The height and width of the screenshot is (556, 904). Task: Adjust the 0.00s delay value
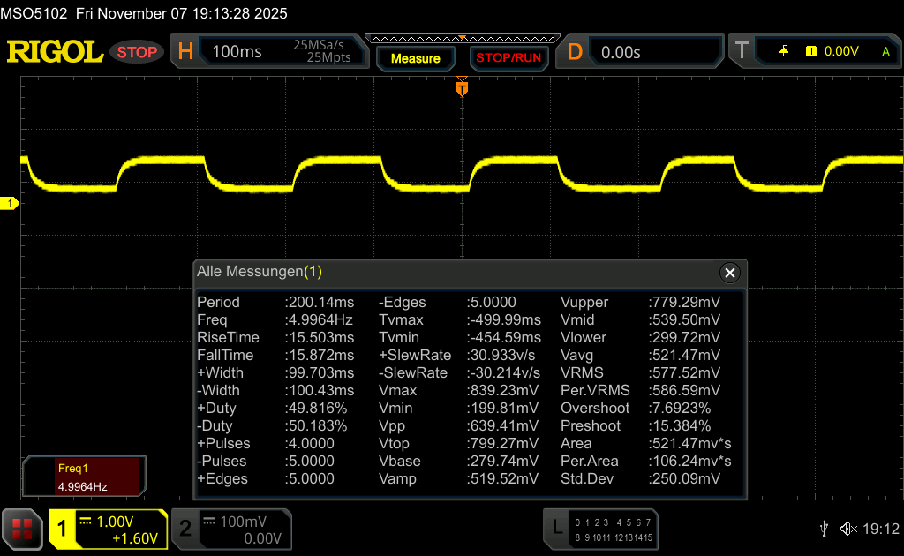[621, 52]
